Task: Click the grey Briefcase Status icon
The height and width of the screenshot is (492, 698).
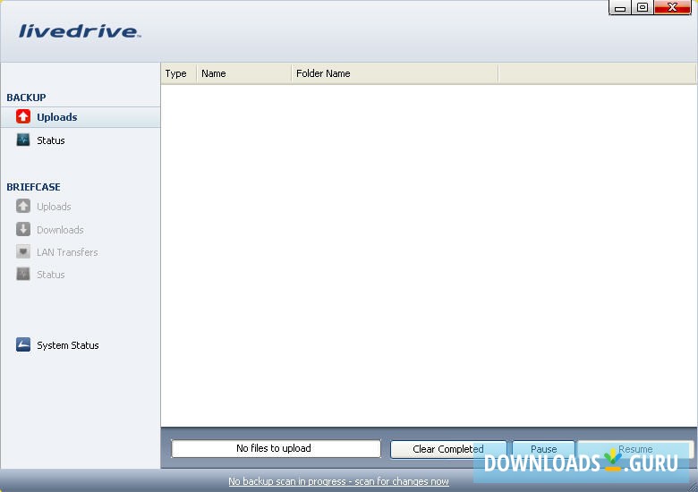Action: (x=23, y=274)
